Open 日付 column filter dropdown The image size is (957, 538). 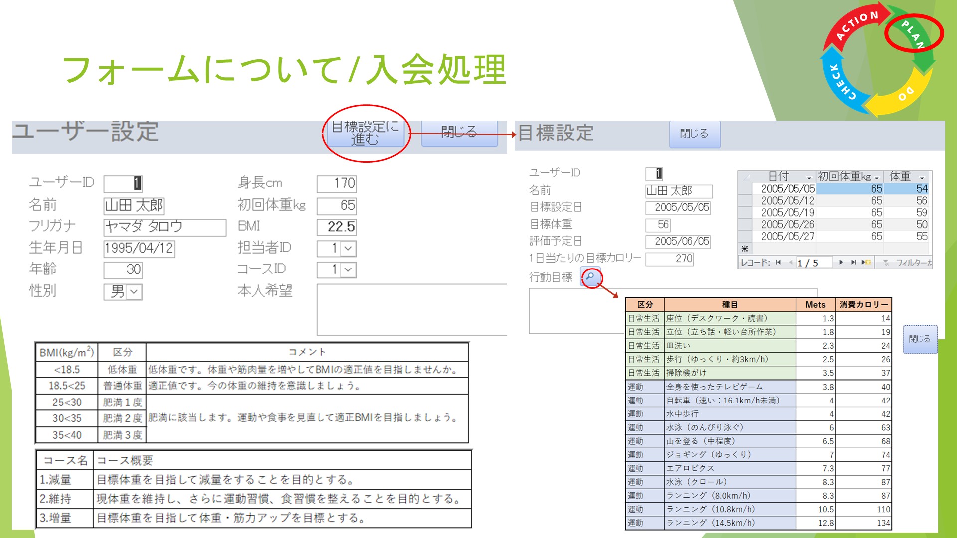pos(809,178)
